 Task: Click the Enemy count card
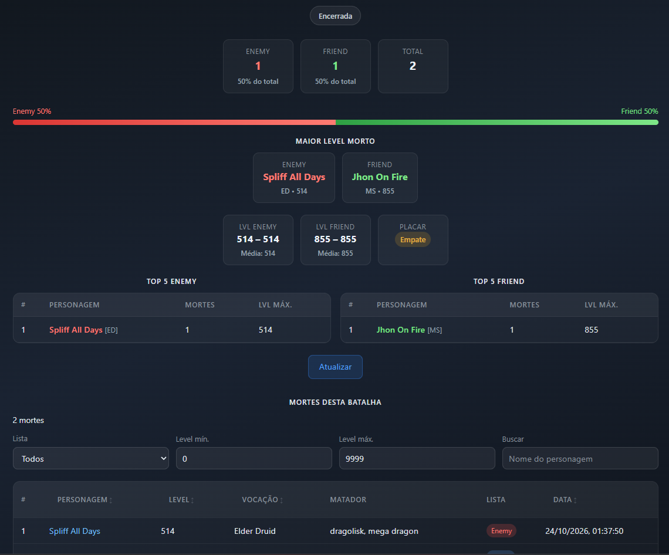tap(258, 66)
